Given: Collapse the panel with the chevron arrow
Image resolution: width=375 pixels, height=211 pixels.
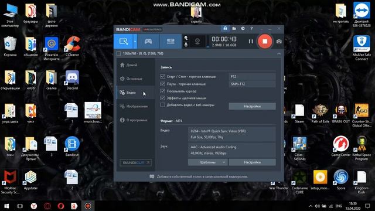Looking at the screenshot, I should tap(279, 53).
